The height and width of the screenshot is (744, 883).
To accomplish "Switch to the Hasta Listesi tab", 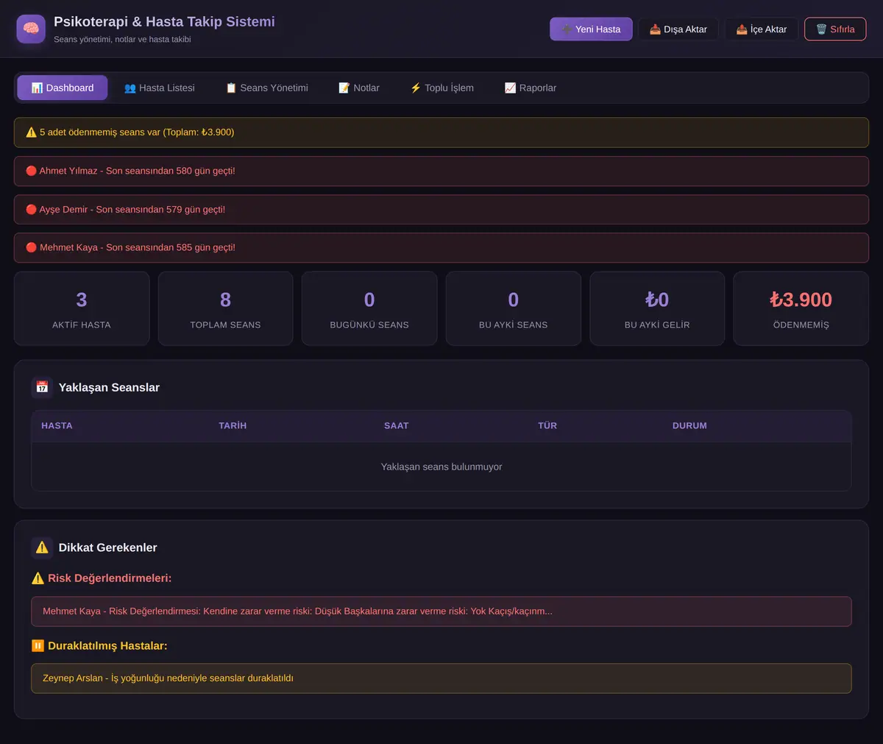I will (x=160, y=88).
